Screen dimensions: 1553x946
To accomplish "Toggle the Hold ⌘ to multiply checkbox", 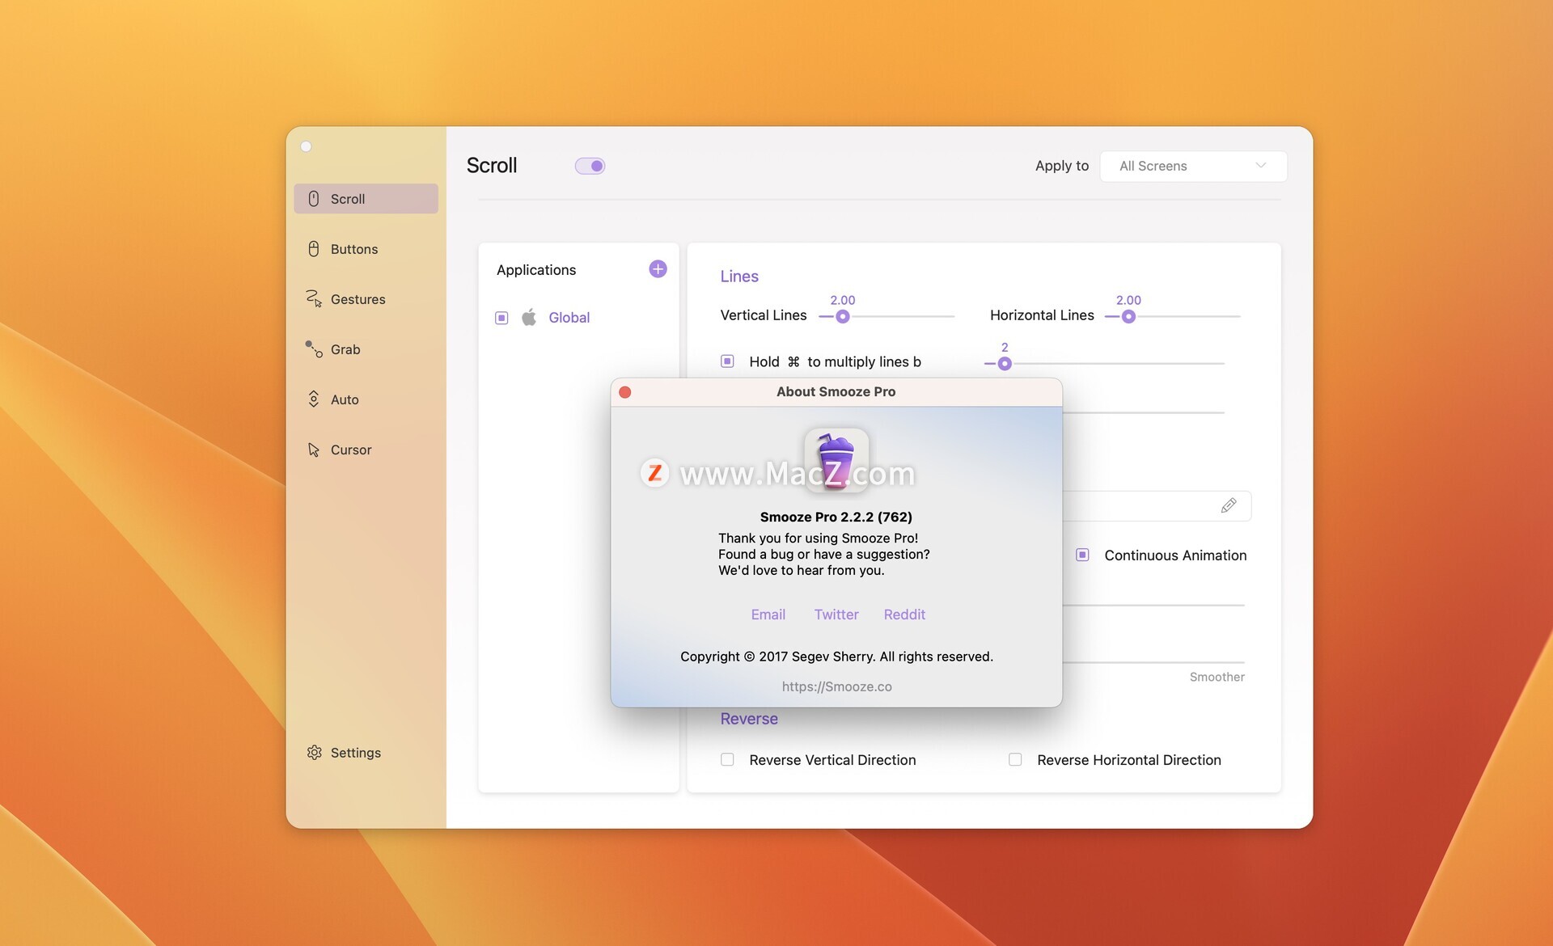I will (x=727, y=361).
